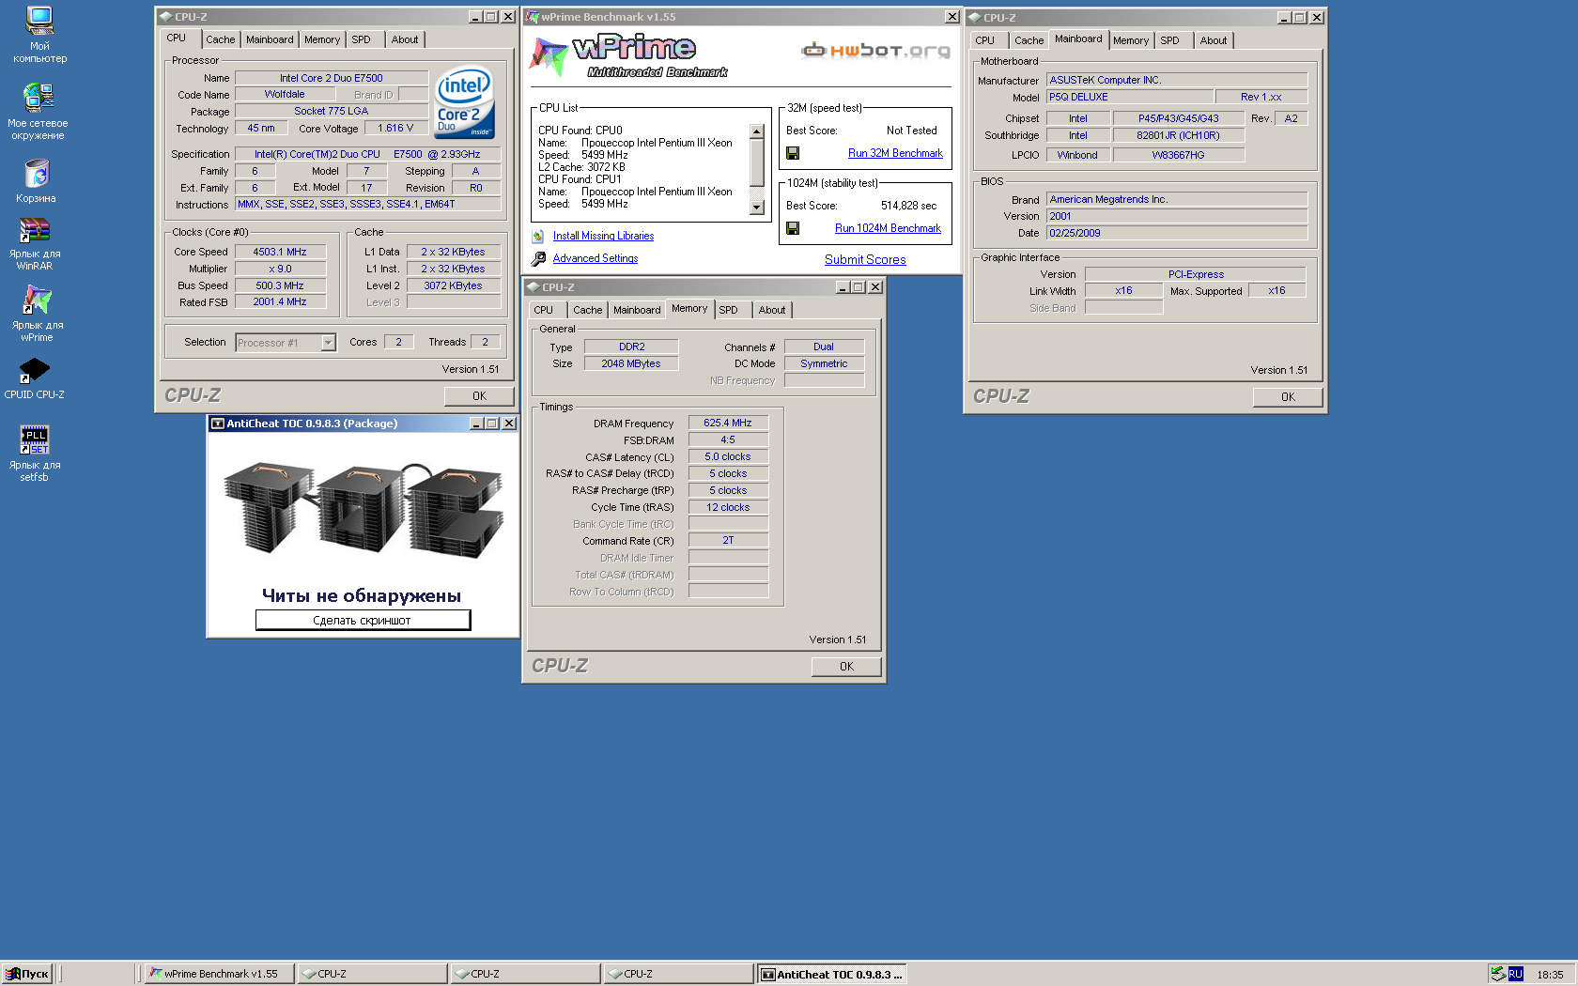This screenshot has height=986, width=1578.
Task: Click the Install Missing Libraries icon
Action: click(538, 237)
